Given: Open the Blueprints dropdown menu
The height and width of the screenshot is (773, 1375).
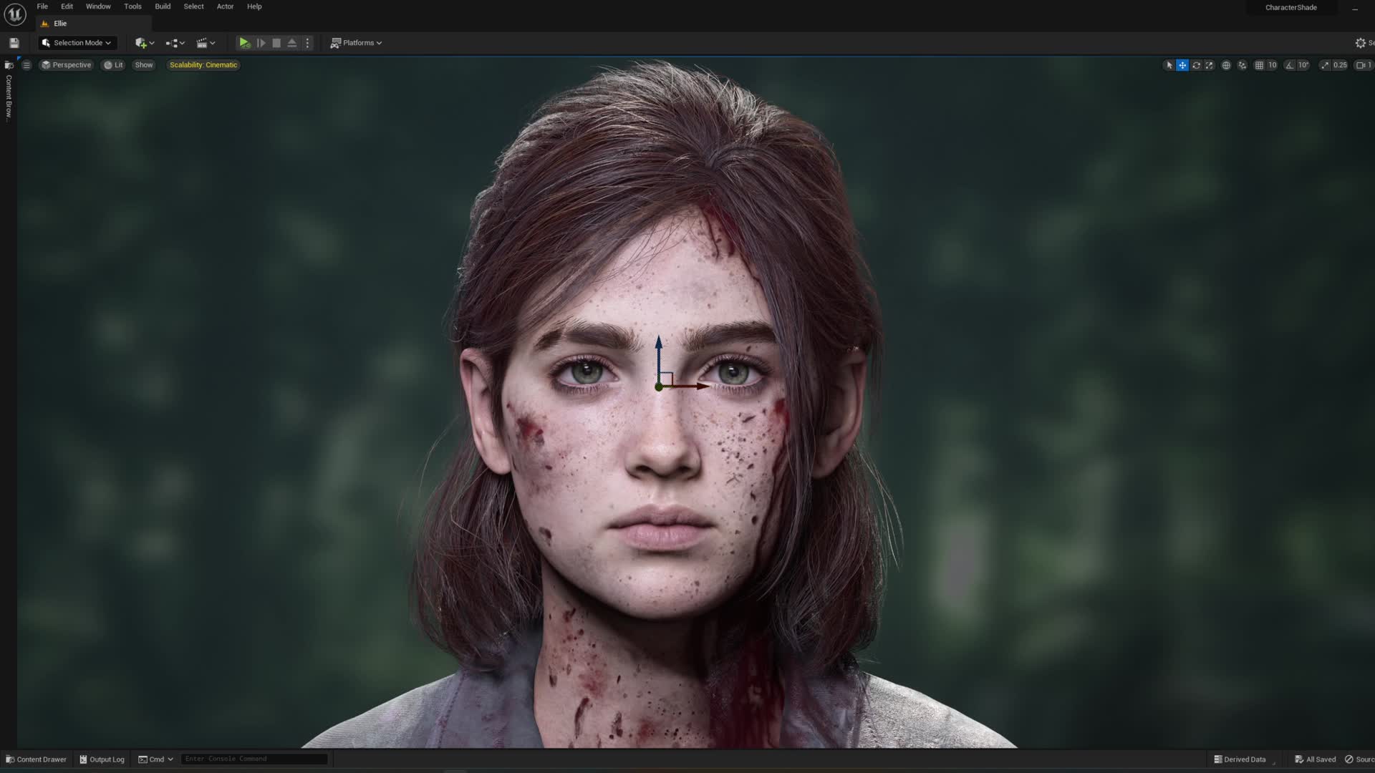Looking at the screenshot, I should [x=175, y=43].
